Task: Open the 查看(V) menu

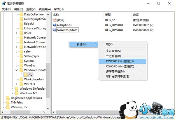Action: pos(31,9)
